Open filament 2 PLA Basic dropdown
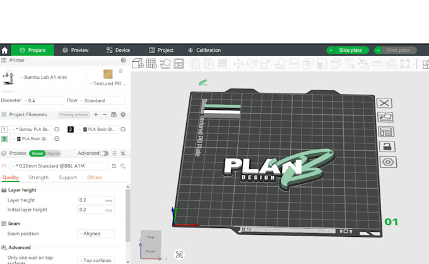This screenshot has width=429, height=264. (x=97, y=129)
